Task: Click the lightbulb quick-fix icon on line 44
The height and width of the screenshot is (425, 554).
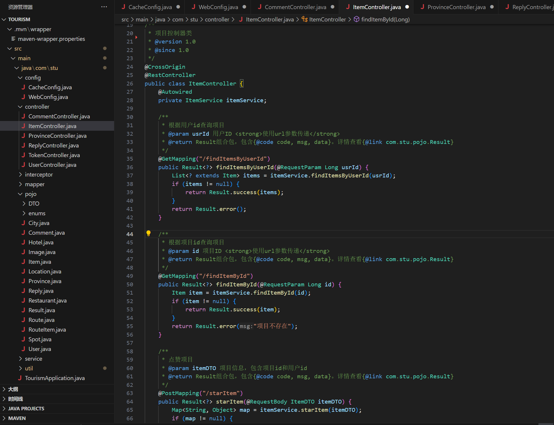Action: [x=148, y=234]
